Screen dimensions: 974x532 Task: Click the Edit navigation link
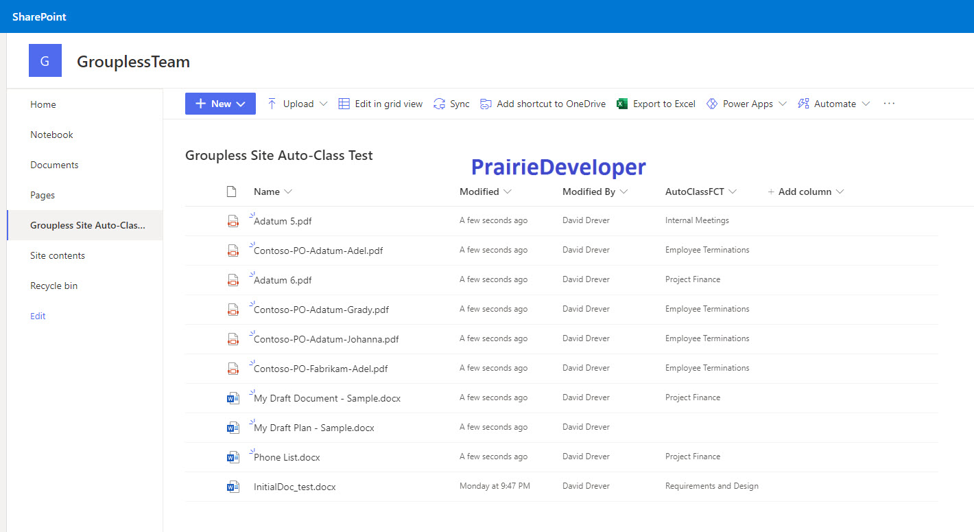[x=38, y=316]
